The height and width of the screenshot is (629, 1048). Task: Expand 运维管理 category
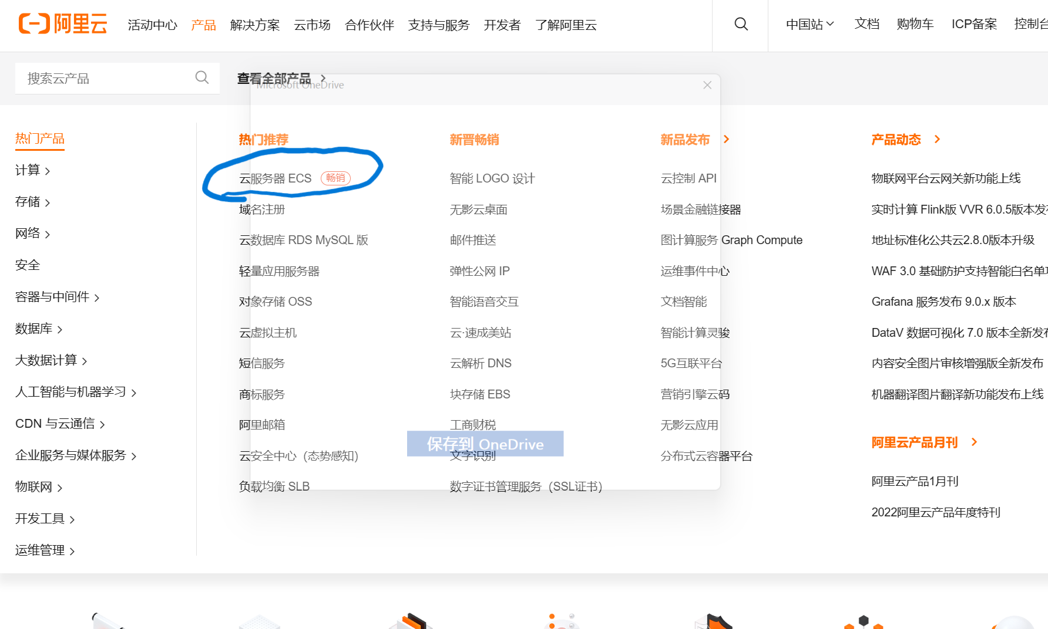pos(45,550)
